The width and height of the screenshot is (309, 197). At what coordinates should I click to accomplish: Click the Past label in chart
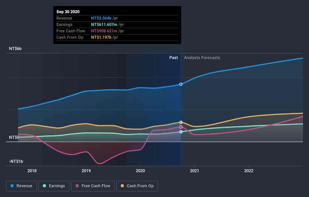coord(174,58)
